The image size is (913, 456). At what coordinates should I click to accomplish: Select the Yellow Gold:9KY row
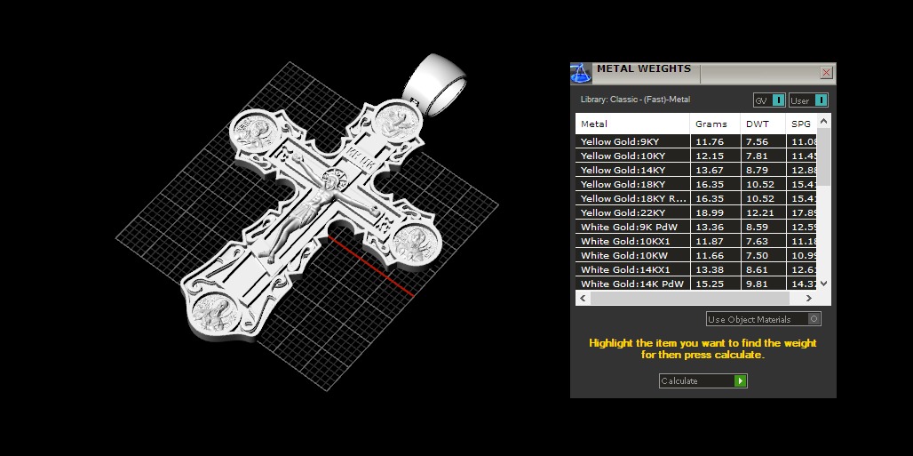tap(695, 141)
